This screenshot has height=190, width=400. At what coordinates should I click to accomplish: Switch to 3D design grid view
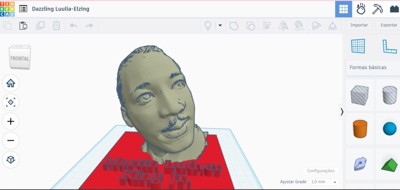pos(343,9)
